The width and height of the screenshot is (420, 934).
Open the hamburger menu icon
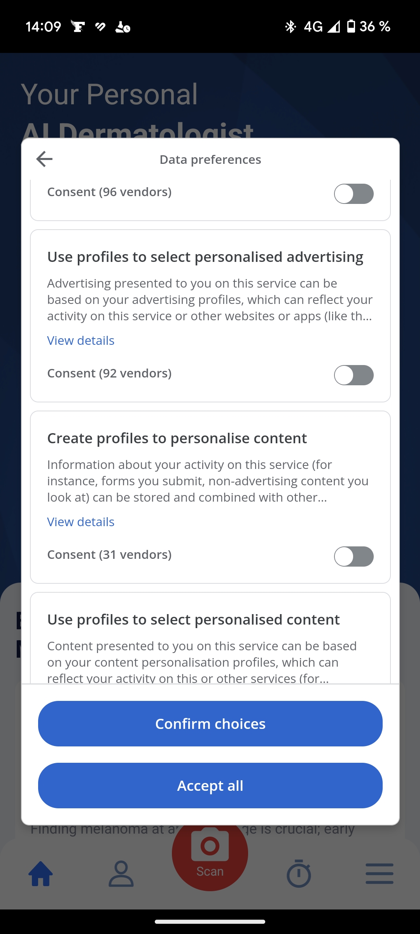[x=379, y=874]
